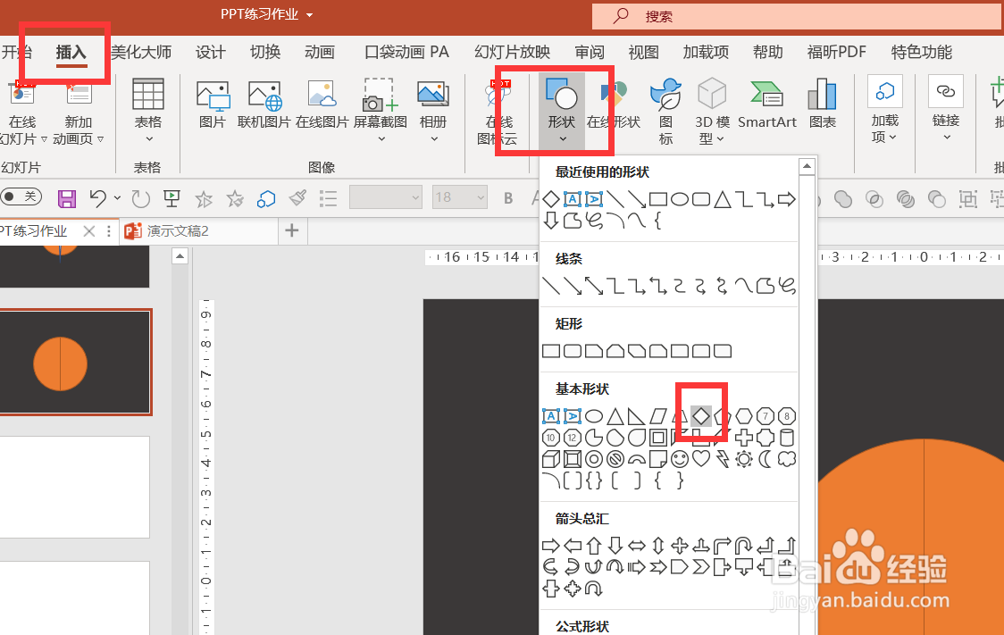This screenshot has height=635, width=1004.
Task: Choose the decagon shape labeled 10
Action: tap(550, 438)
